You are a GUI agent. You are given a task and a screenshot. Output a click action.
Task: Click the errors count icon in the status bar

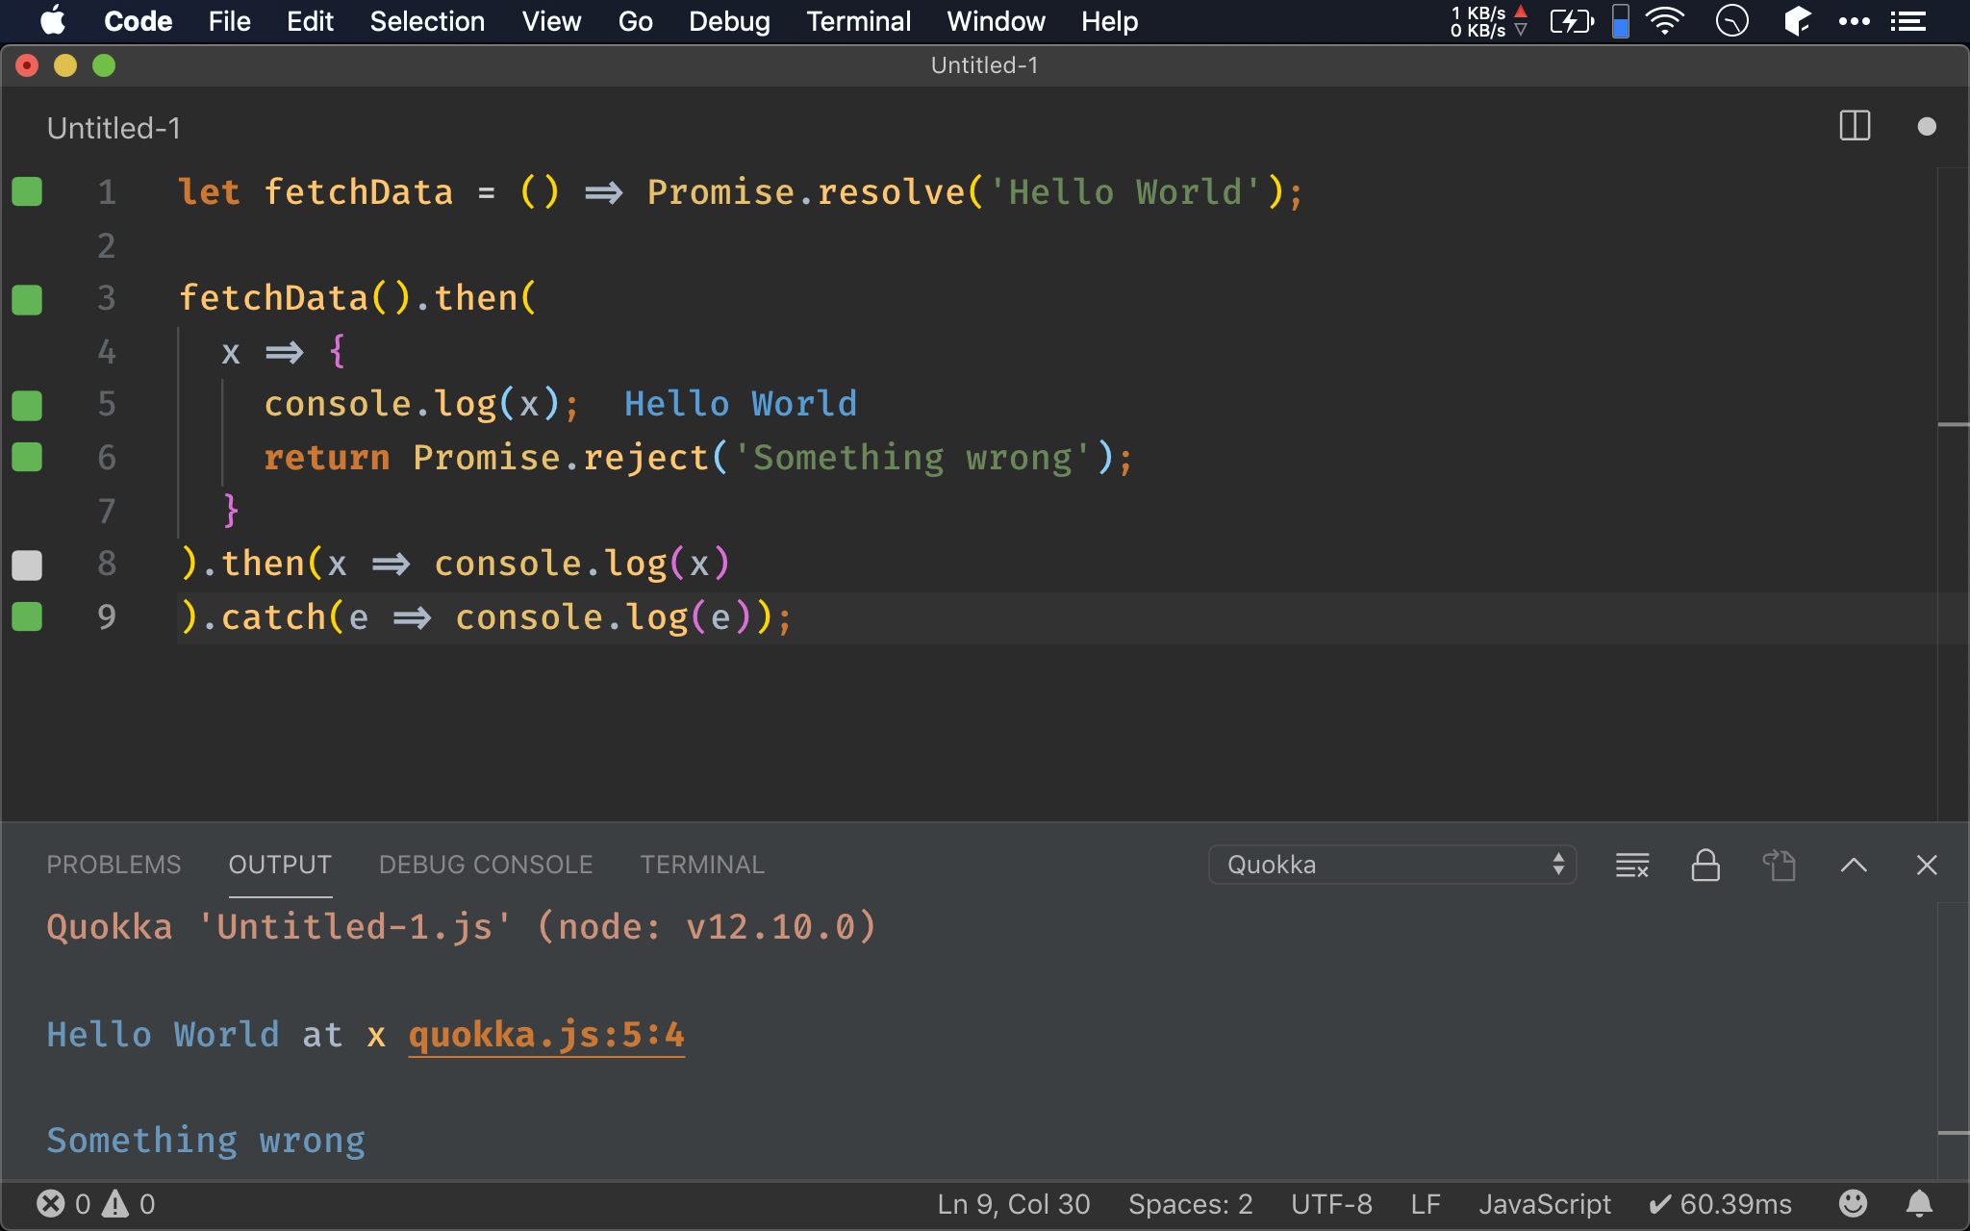point(51,1203)
